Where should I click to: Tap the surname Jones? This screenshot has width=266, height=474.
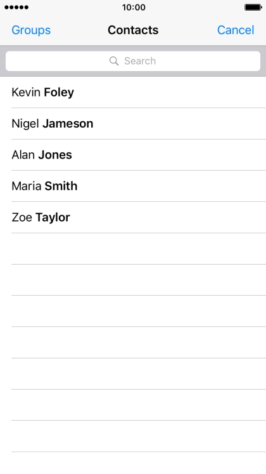(55, 155)
